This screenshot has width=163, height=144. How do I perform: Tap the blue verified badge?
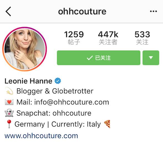coord(58,81)
